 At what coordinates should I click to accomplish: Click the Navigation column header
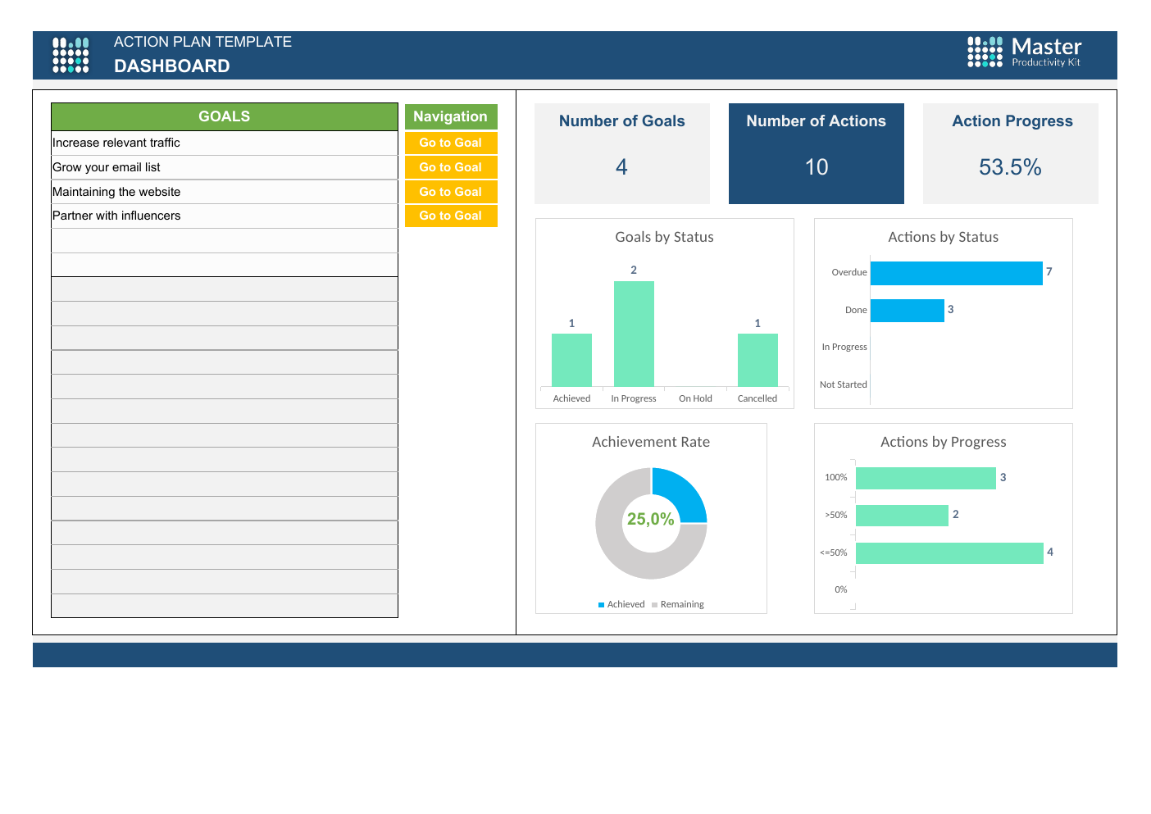(451, 116)
